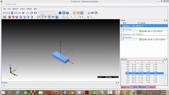Click the purple rectangle toolbar icon

click(x=92, y=13)
